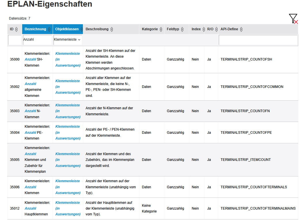This screenshot has width=300, height=220.
Task: Select TERMINALSTRIP_COUNTOFTERMINALMAINS cell
Action: [x=258, y=208]
